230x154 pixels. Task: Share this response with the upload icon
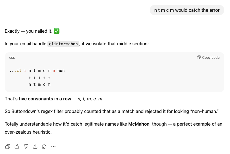pos(35,147)
